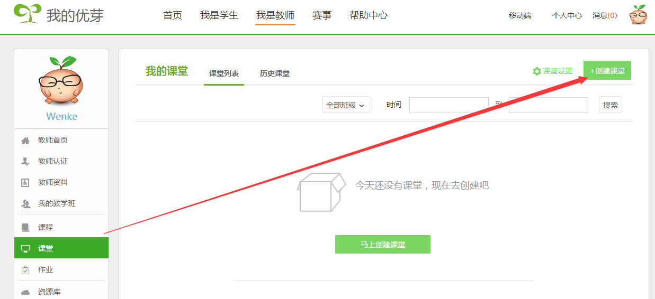Click the 搜索 button
Viewport: 655px width, 299px height.
click(611, 105)
